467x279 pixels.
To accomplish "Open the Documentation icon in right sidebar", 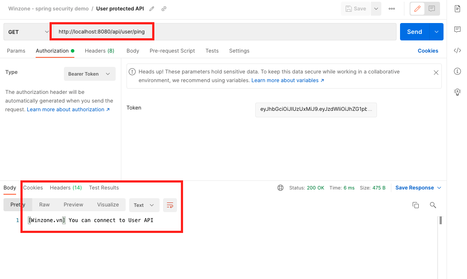I will coord(457,9).
